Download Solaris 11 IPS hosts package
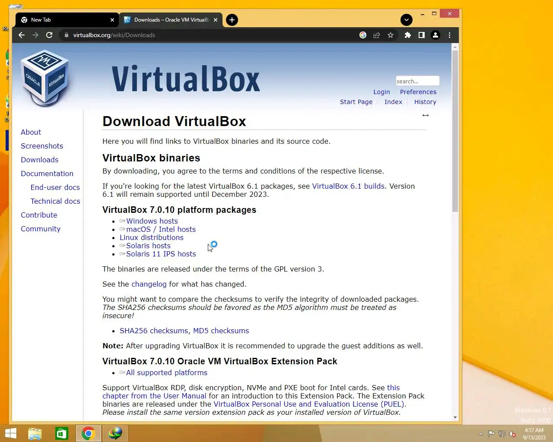This screenshot has height=442, width=553. [161, 254]
